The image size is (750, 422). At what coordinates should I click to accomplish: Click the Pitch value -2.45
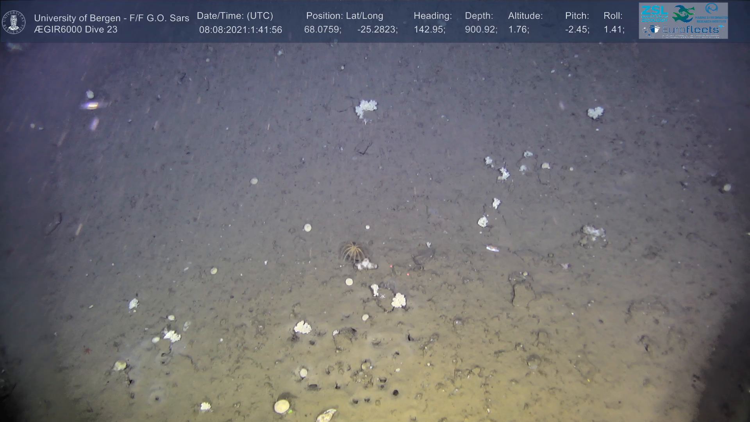576,30
